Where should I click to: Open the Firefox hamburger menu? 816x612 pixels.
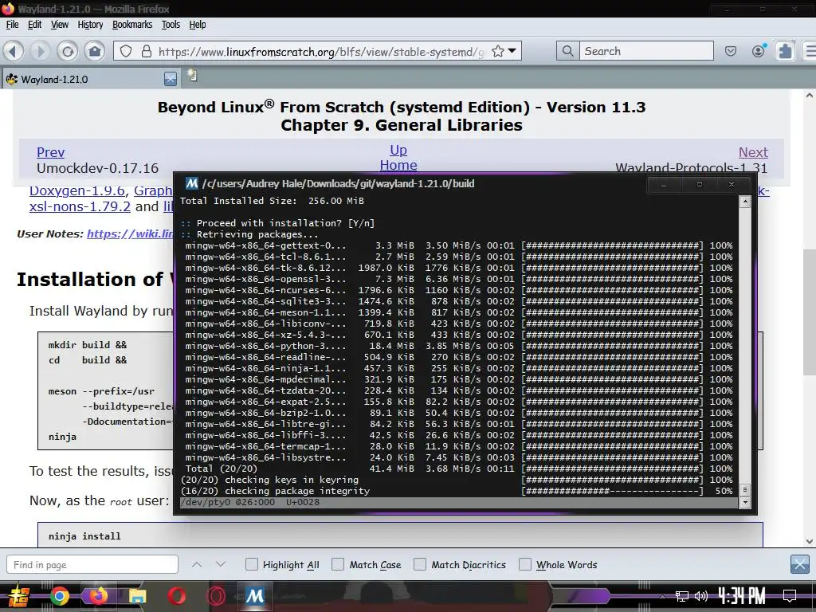point(810,51)
